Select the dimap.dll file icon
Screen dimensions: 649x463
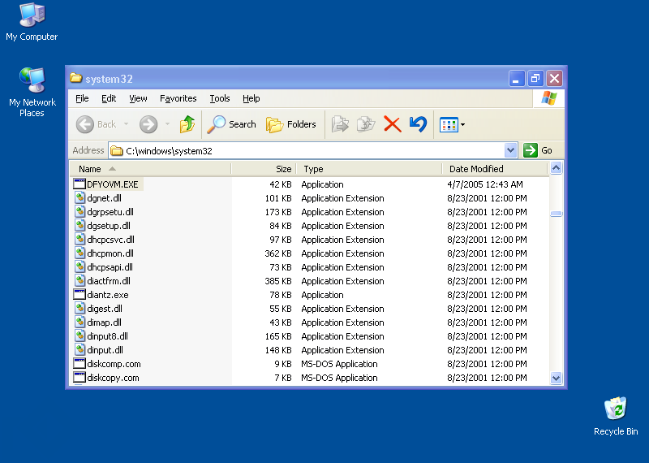(x=80, y=322)
